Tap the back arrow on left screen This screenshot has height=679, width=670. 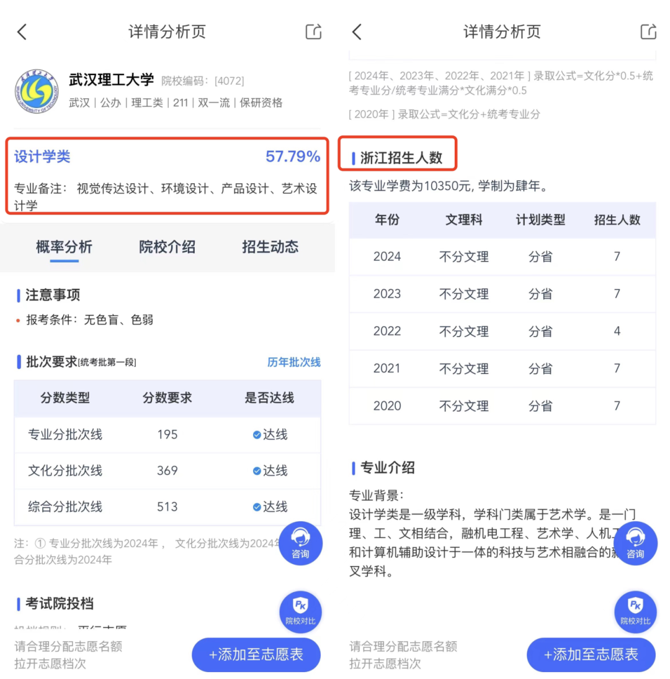[x=22, y=32]
